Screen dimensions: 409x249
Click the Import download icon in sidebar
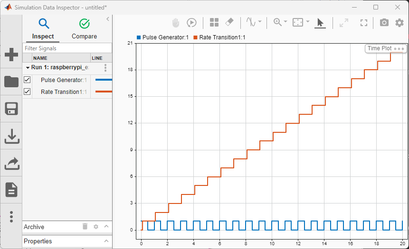[11, 136]
